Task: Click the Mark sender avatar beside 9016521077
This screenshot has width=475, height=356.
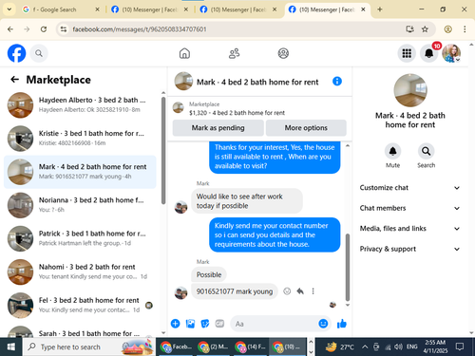Action: [180, 292]
